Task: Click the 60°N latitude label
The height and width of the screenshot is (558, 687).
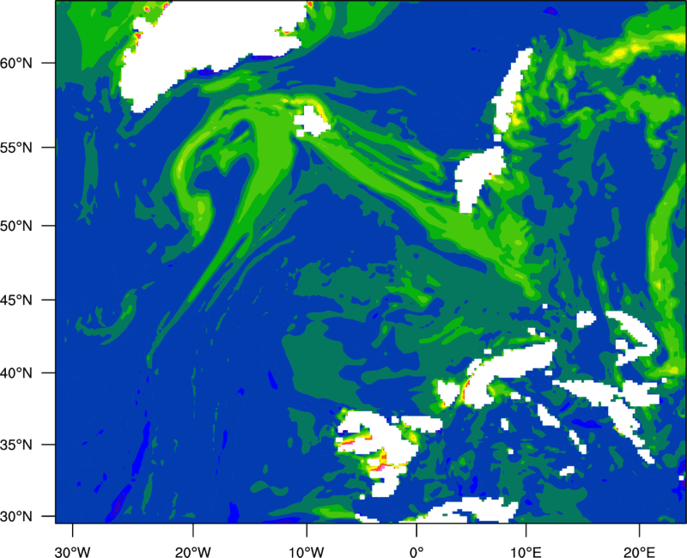Action: pos(16,64)
